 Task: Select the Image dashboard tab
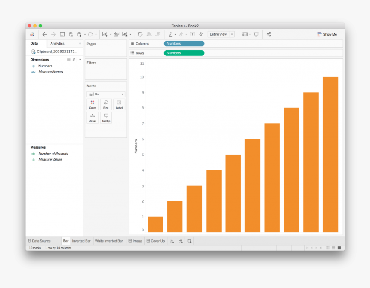135,241
